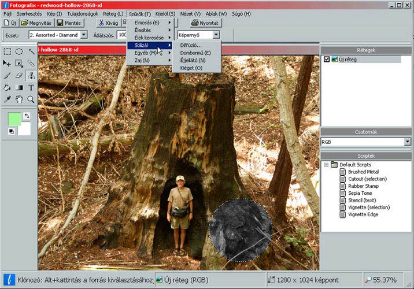Open the Ecset brush preset dropdown
Screen dimensions: 414x289
[x=84, y=35]
